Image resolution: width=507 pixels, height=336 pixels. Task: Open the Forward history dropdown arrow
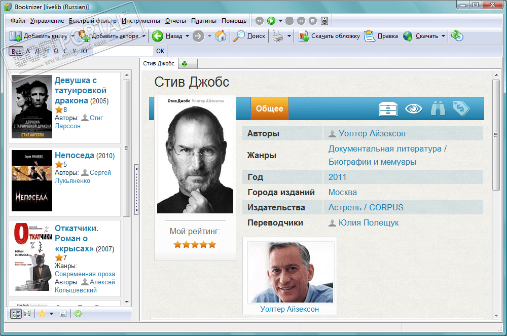click(x=209, y=36)
